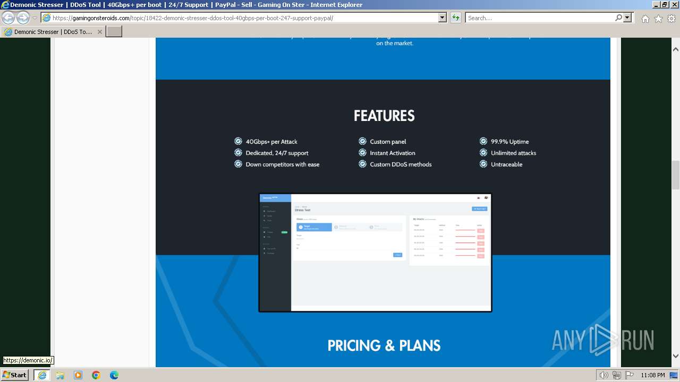
Task: Click the check icon beside Unlimited attacks
Action: (x=483, y=153)
